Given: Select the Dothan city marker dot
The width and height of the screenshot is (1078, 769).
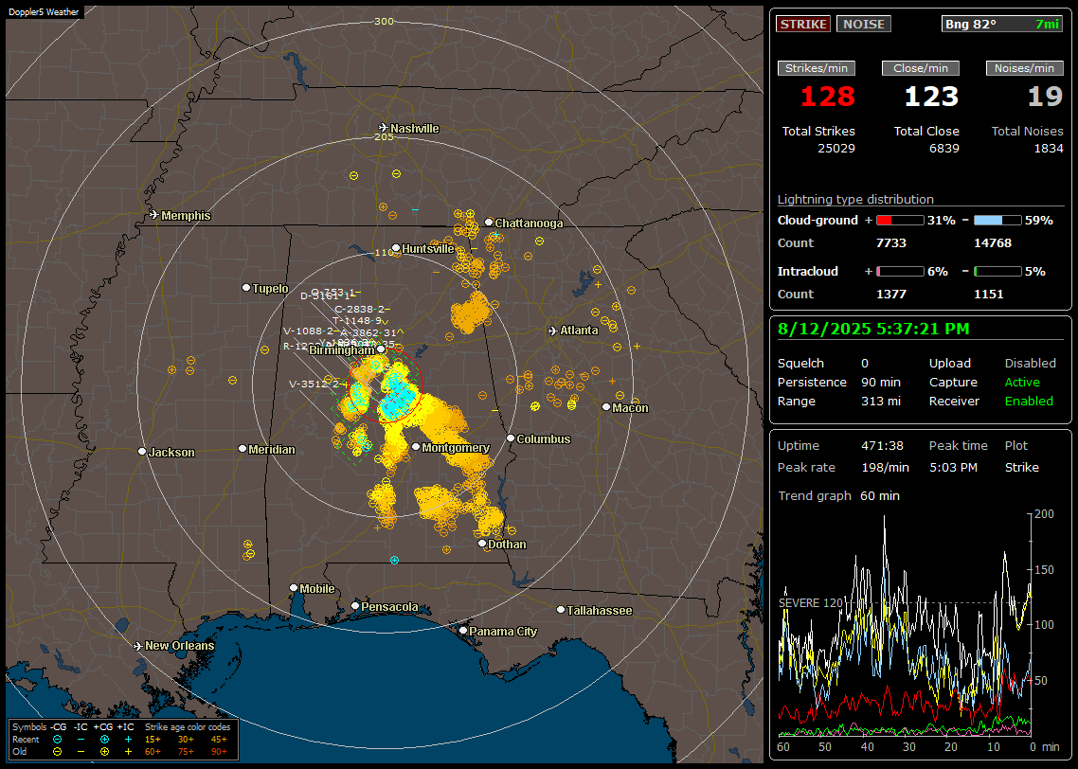Looking at the screenshot, I should 482,543.
